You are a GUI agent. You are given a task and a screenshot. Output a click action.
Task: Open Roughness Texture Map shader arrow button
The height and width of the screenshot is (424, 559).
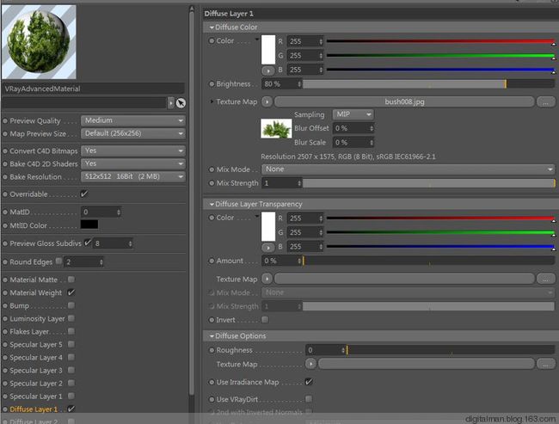pos(310,364)
